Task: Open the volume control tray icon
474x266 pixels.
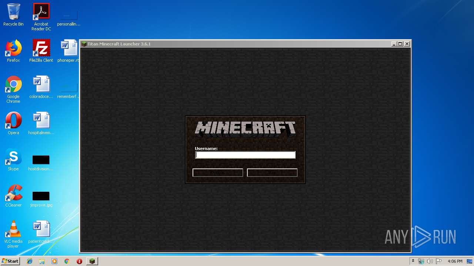Action: pos(430,261)
